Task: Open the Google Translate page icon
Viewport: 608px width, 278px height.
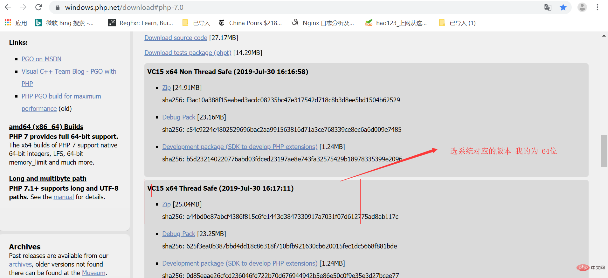Action: tap(548, 7)
